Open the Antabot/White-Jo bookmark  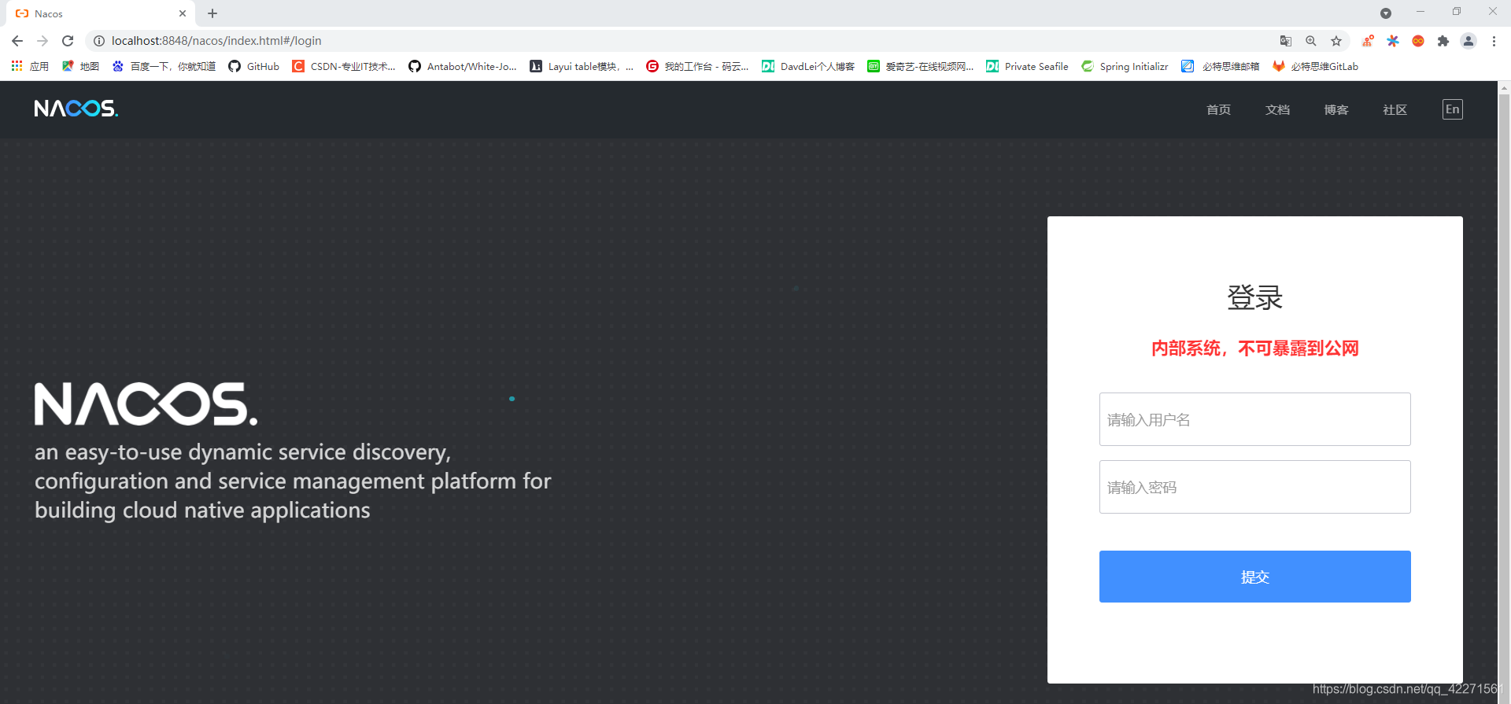pyautogui.click(x=463, y=66)
